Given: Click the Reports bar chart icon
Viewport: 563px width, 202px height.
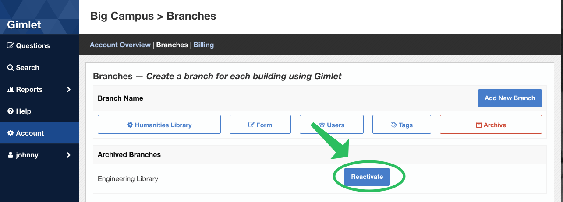Looking at the screenshot, I should pyautogui.click(x=11, y=89).
